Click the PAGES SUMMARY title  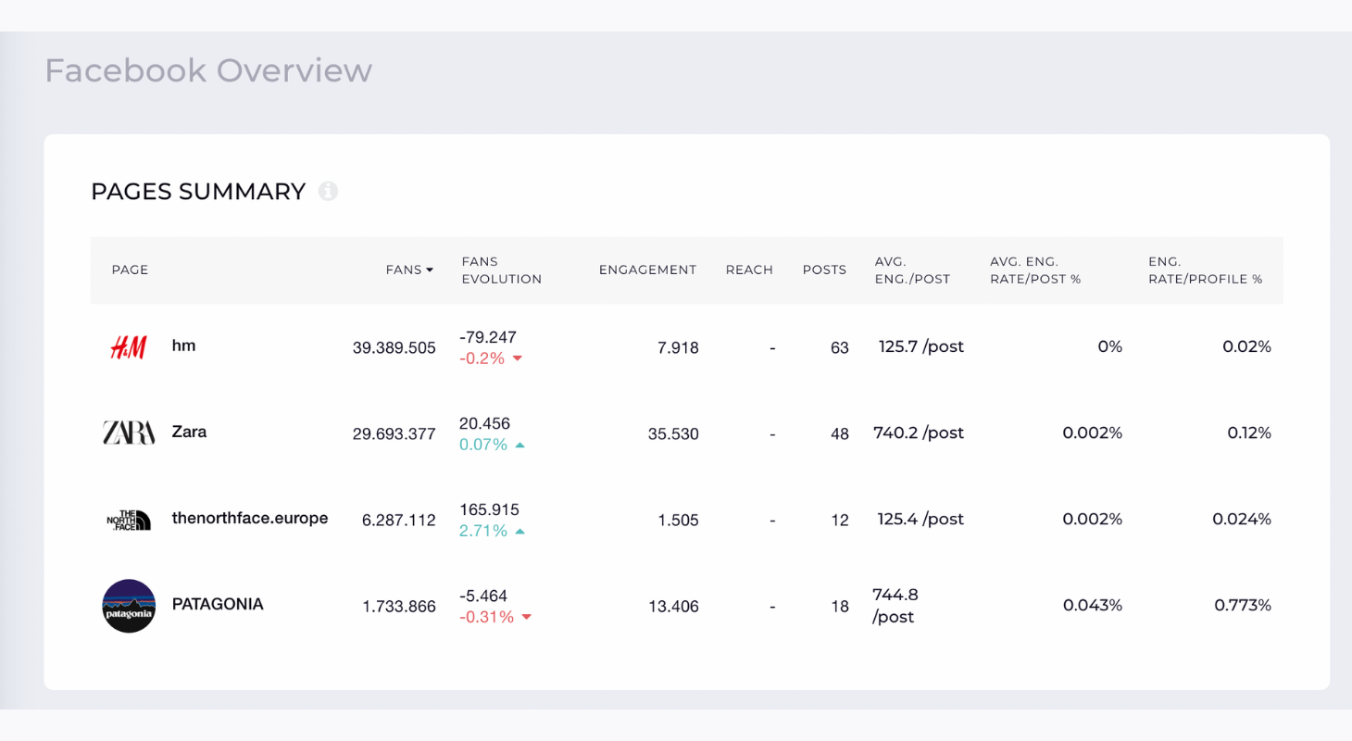tap(198, 191)
